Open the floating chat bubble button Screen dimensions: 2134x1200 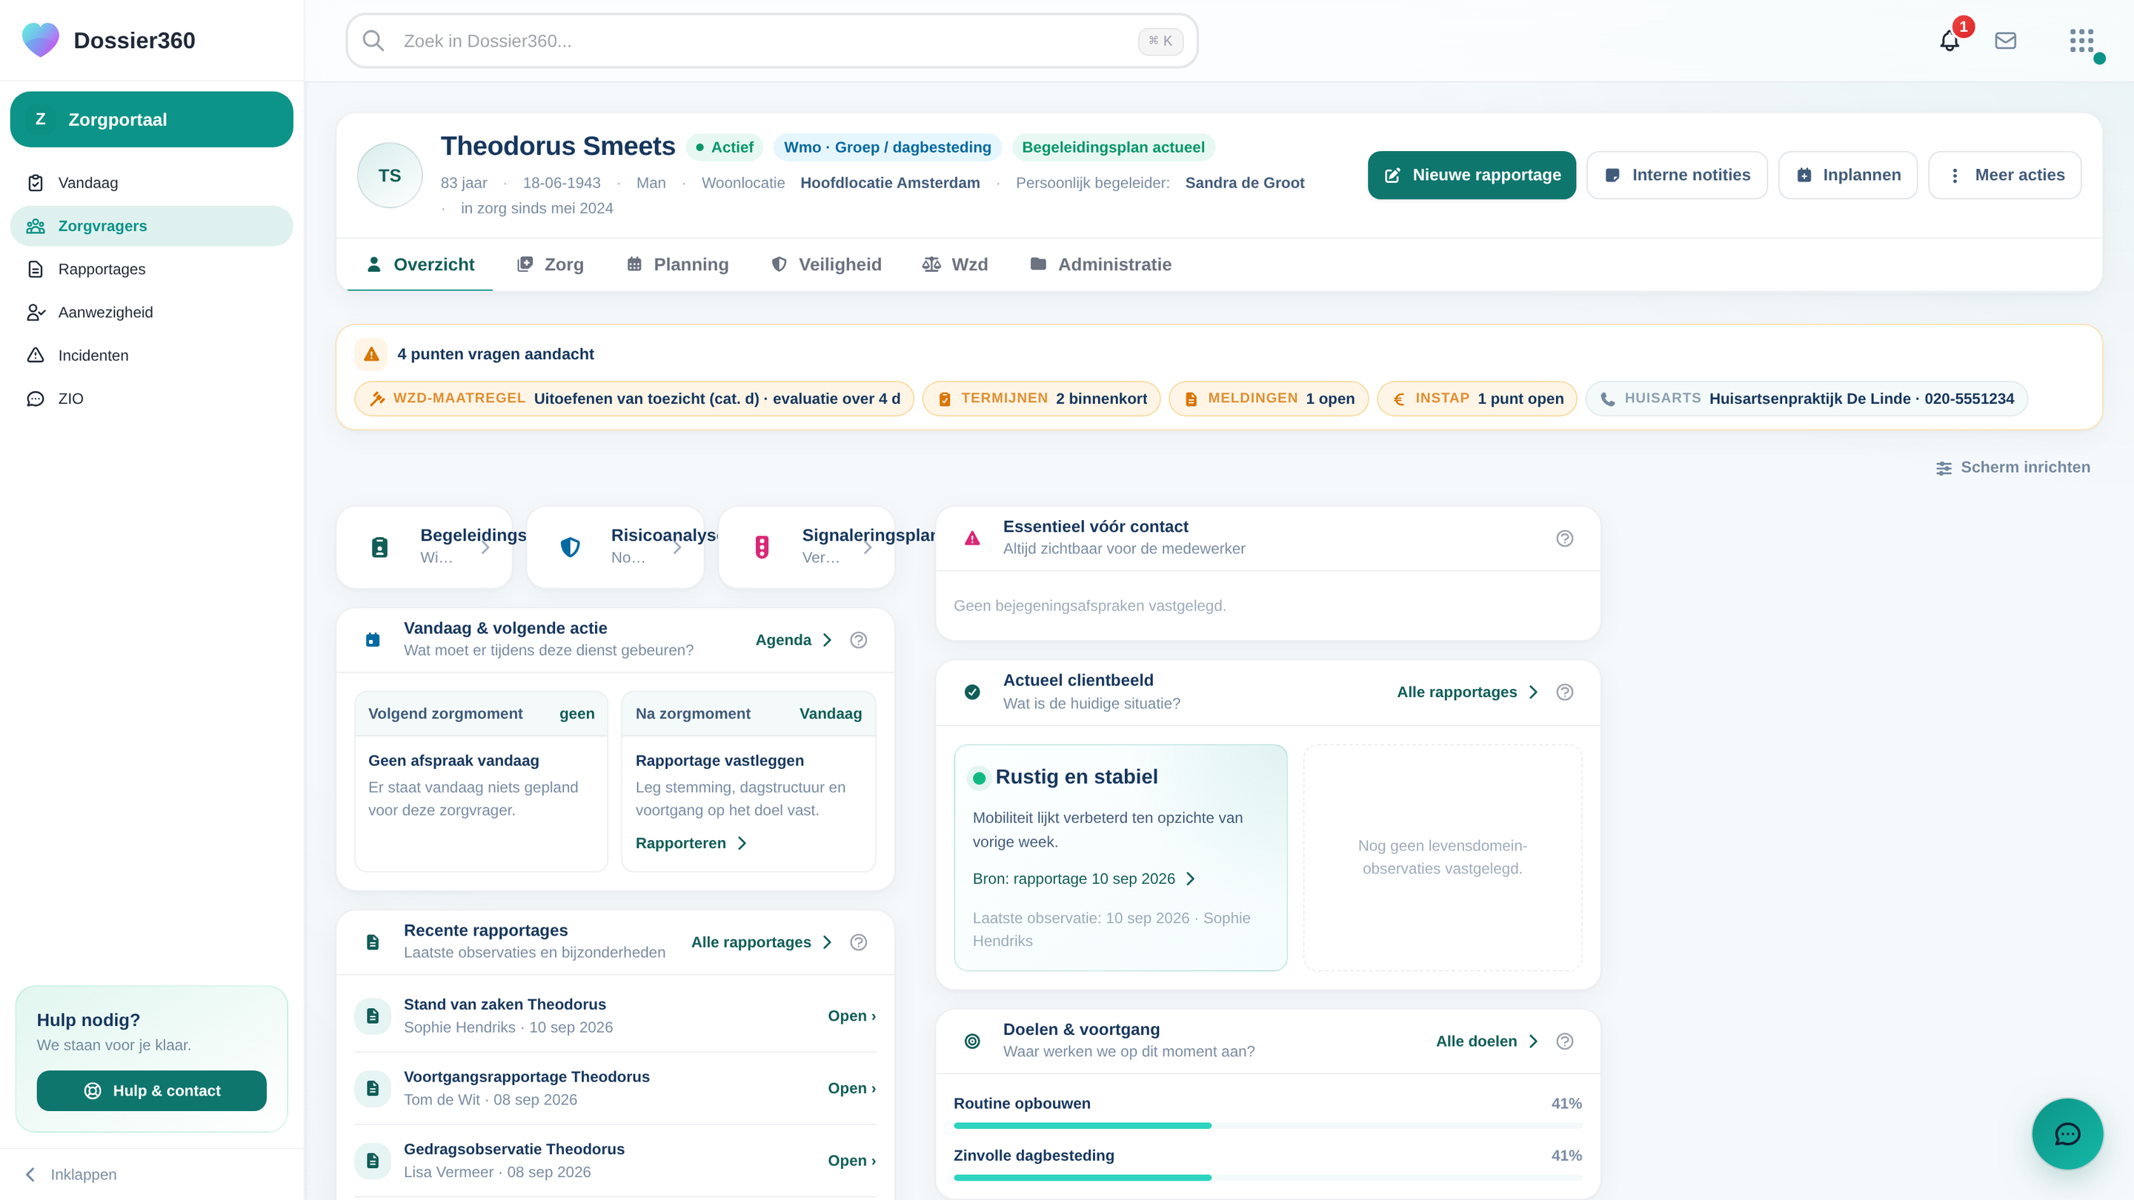tap(2067, 1133)
